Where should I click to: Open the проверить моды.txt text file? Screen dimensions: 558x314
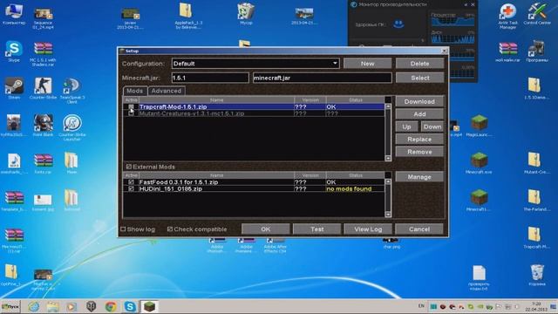pos(479,277)
